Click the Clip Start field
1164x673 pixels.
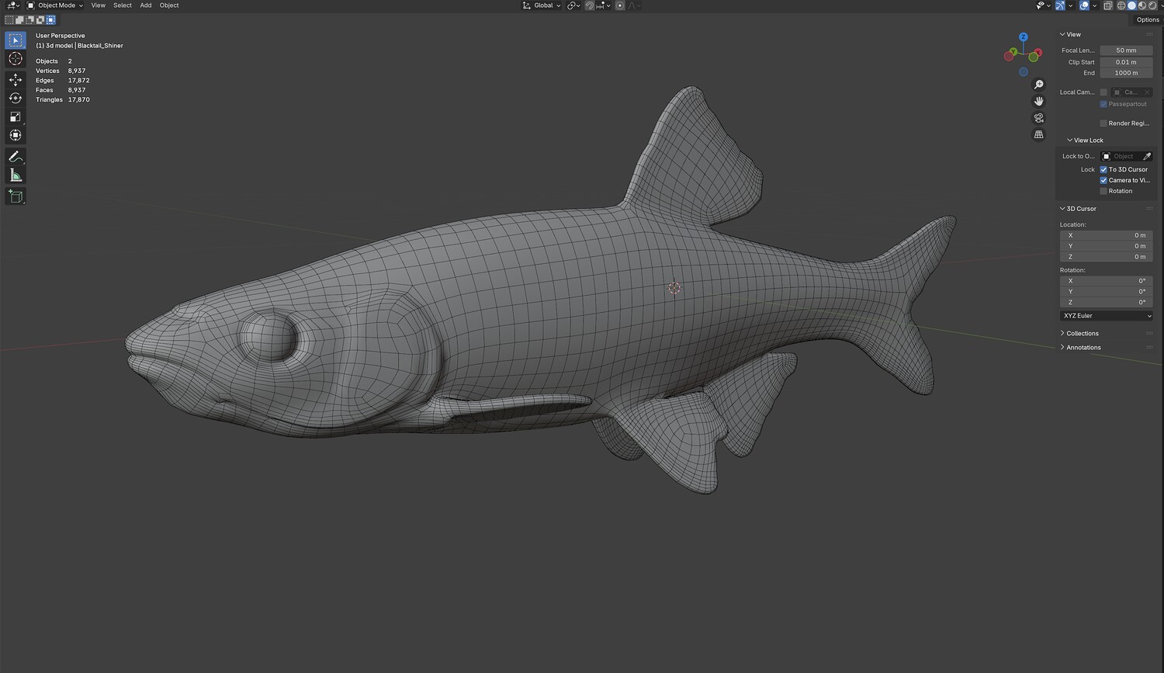[x=1126, y=62]
